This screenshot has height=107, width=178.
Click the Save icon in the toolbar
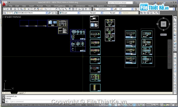pos(11,9)
